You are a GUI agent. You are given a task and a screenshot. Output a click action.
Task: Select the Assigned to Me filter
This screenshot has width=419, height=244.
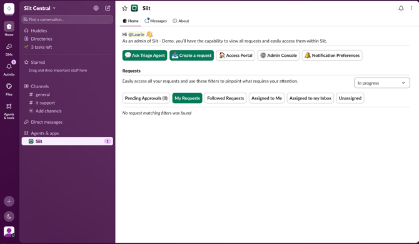click(266, 98)
